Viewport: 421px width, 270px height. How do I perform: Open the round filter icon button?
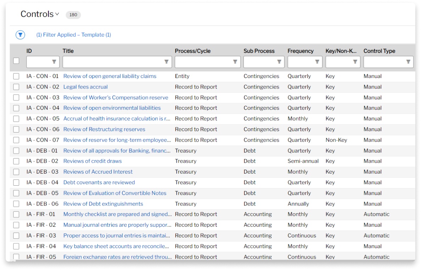click(x=20, y=35)
